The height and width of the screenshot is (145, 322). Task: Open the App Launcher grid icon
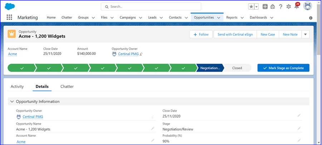(x=9, y=17)
